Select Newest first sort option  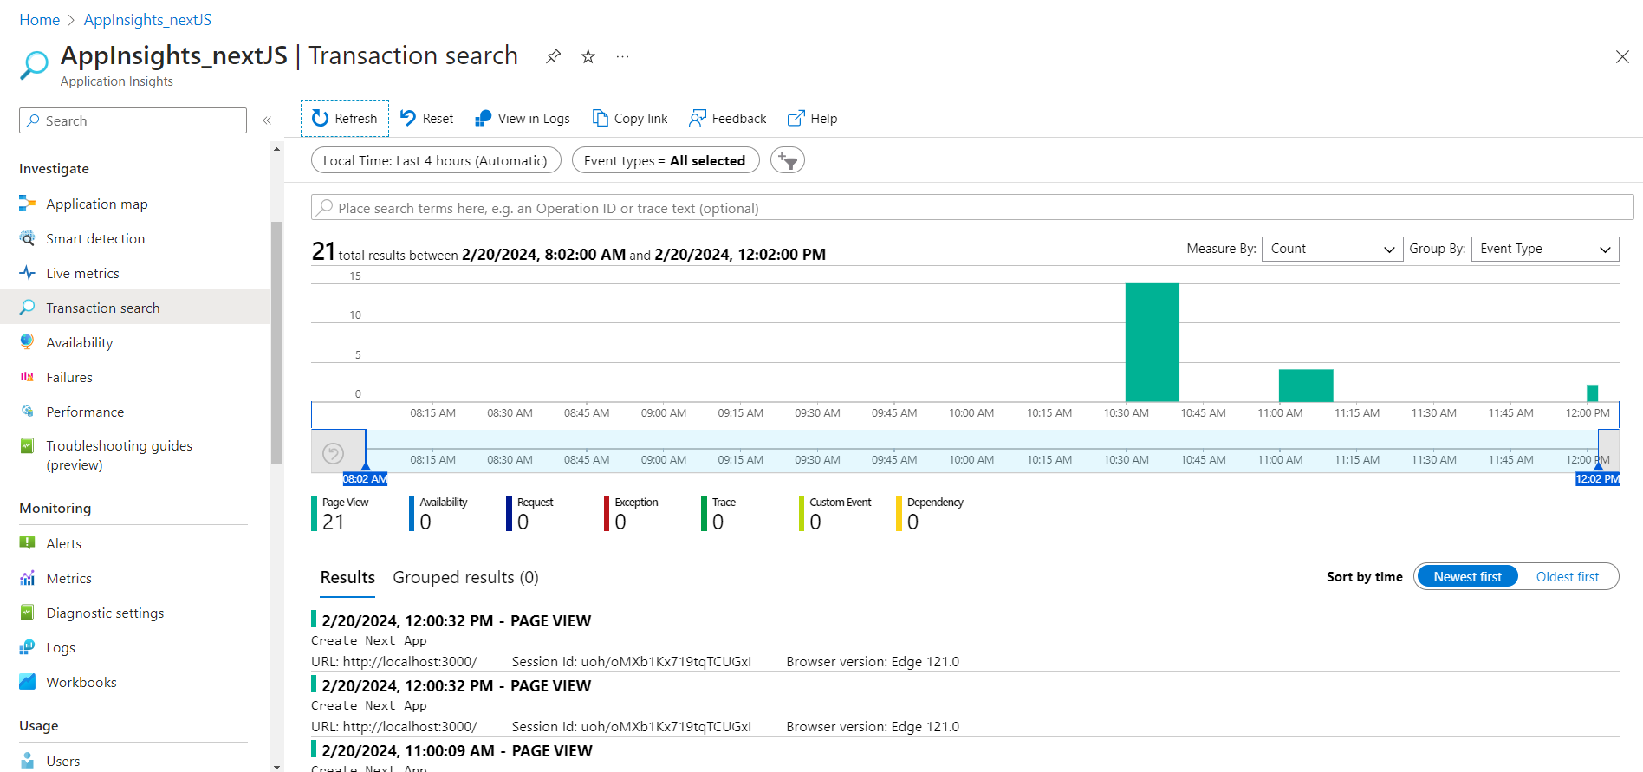1467,576
